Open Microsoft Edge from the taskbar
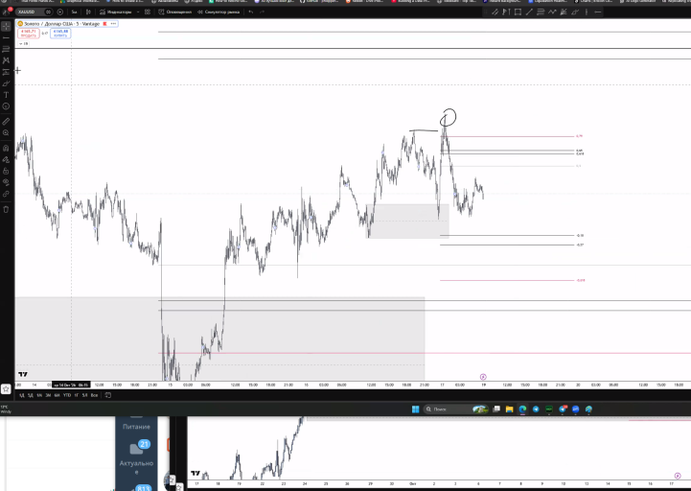The height and width of the screenshot is (491, 691). [522, 409]
